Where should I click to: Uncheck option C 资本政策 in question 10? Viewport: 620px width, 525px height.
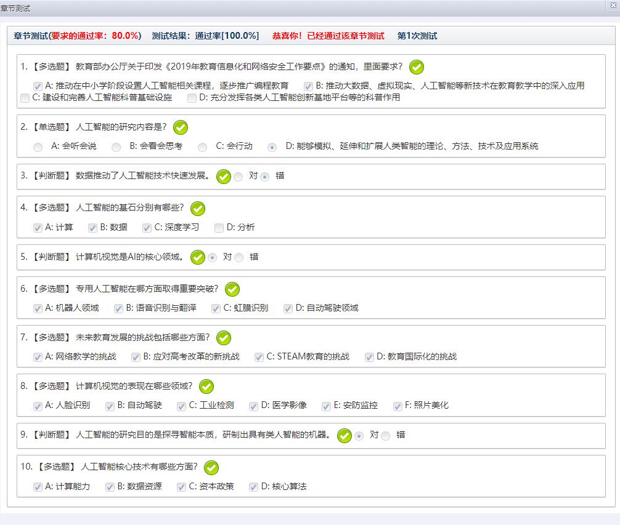tap(181, 487)
